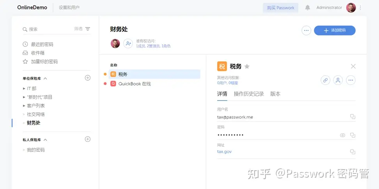Expand the IT 部 folder
The height and width of the screenshot is (189, 379).
point(24,88)
